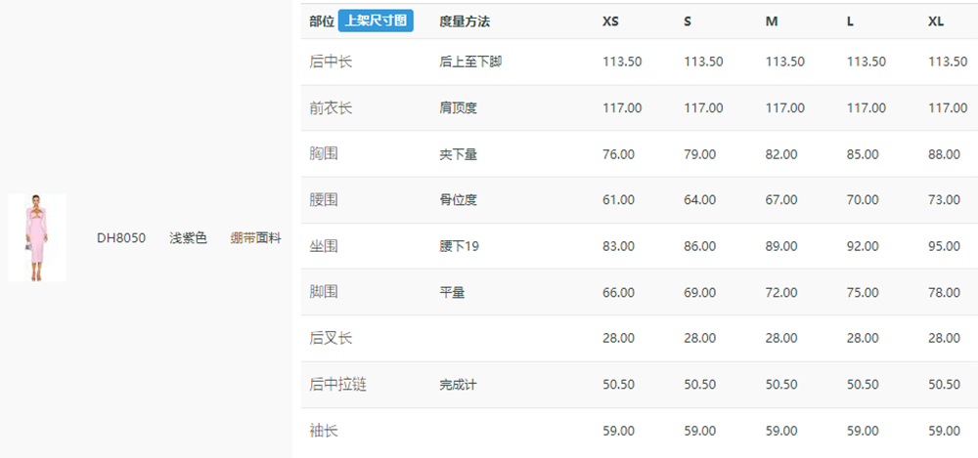Click the 部位 column header
The image size is (978, 458).
click(322, 21)
